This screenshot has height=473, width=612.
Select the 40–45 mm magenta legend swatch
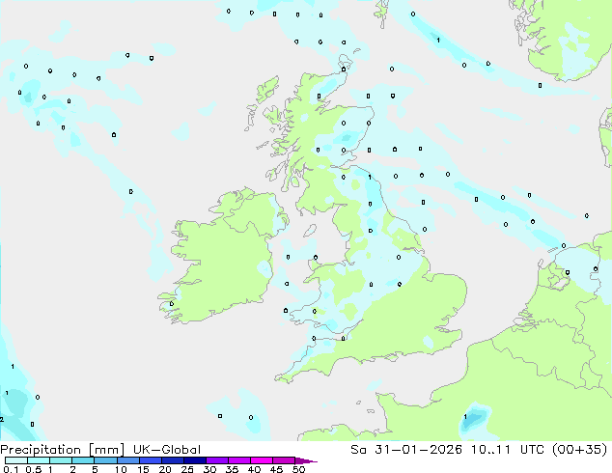pyautogui.click(x=262, y=460)
